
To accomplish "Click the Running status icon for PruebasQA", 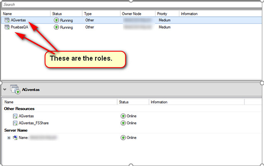I will tap(56, 27).
